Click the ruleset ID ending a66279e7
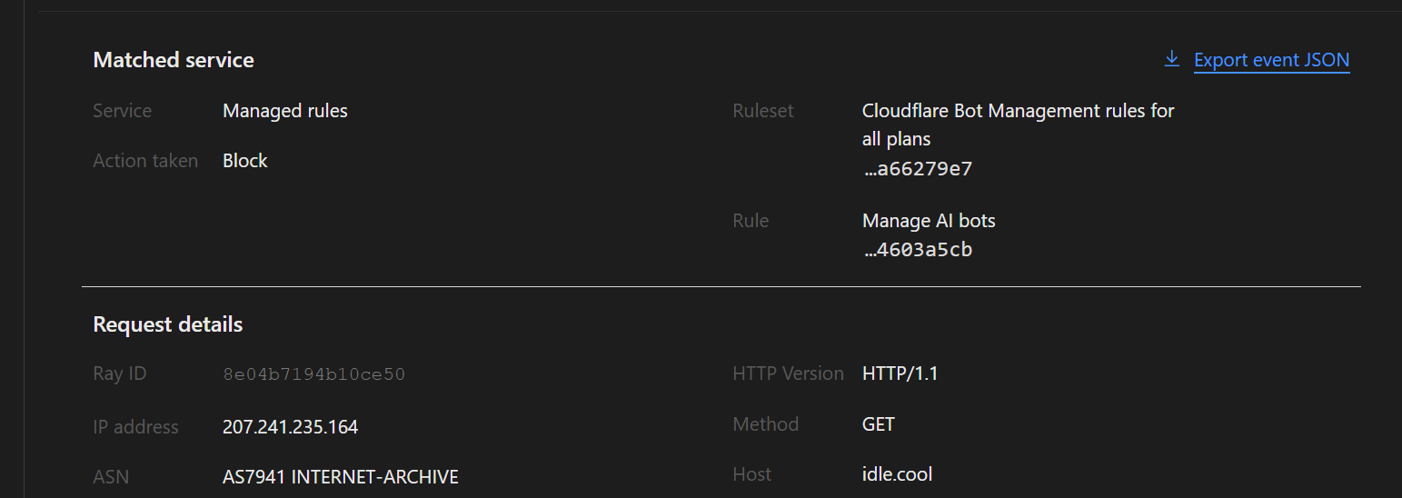The height and width of the screenshot is (498, 1402). coord(918,169)
